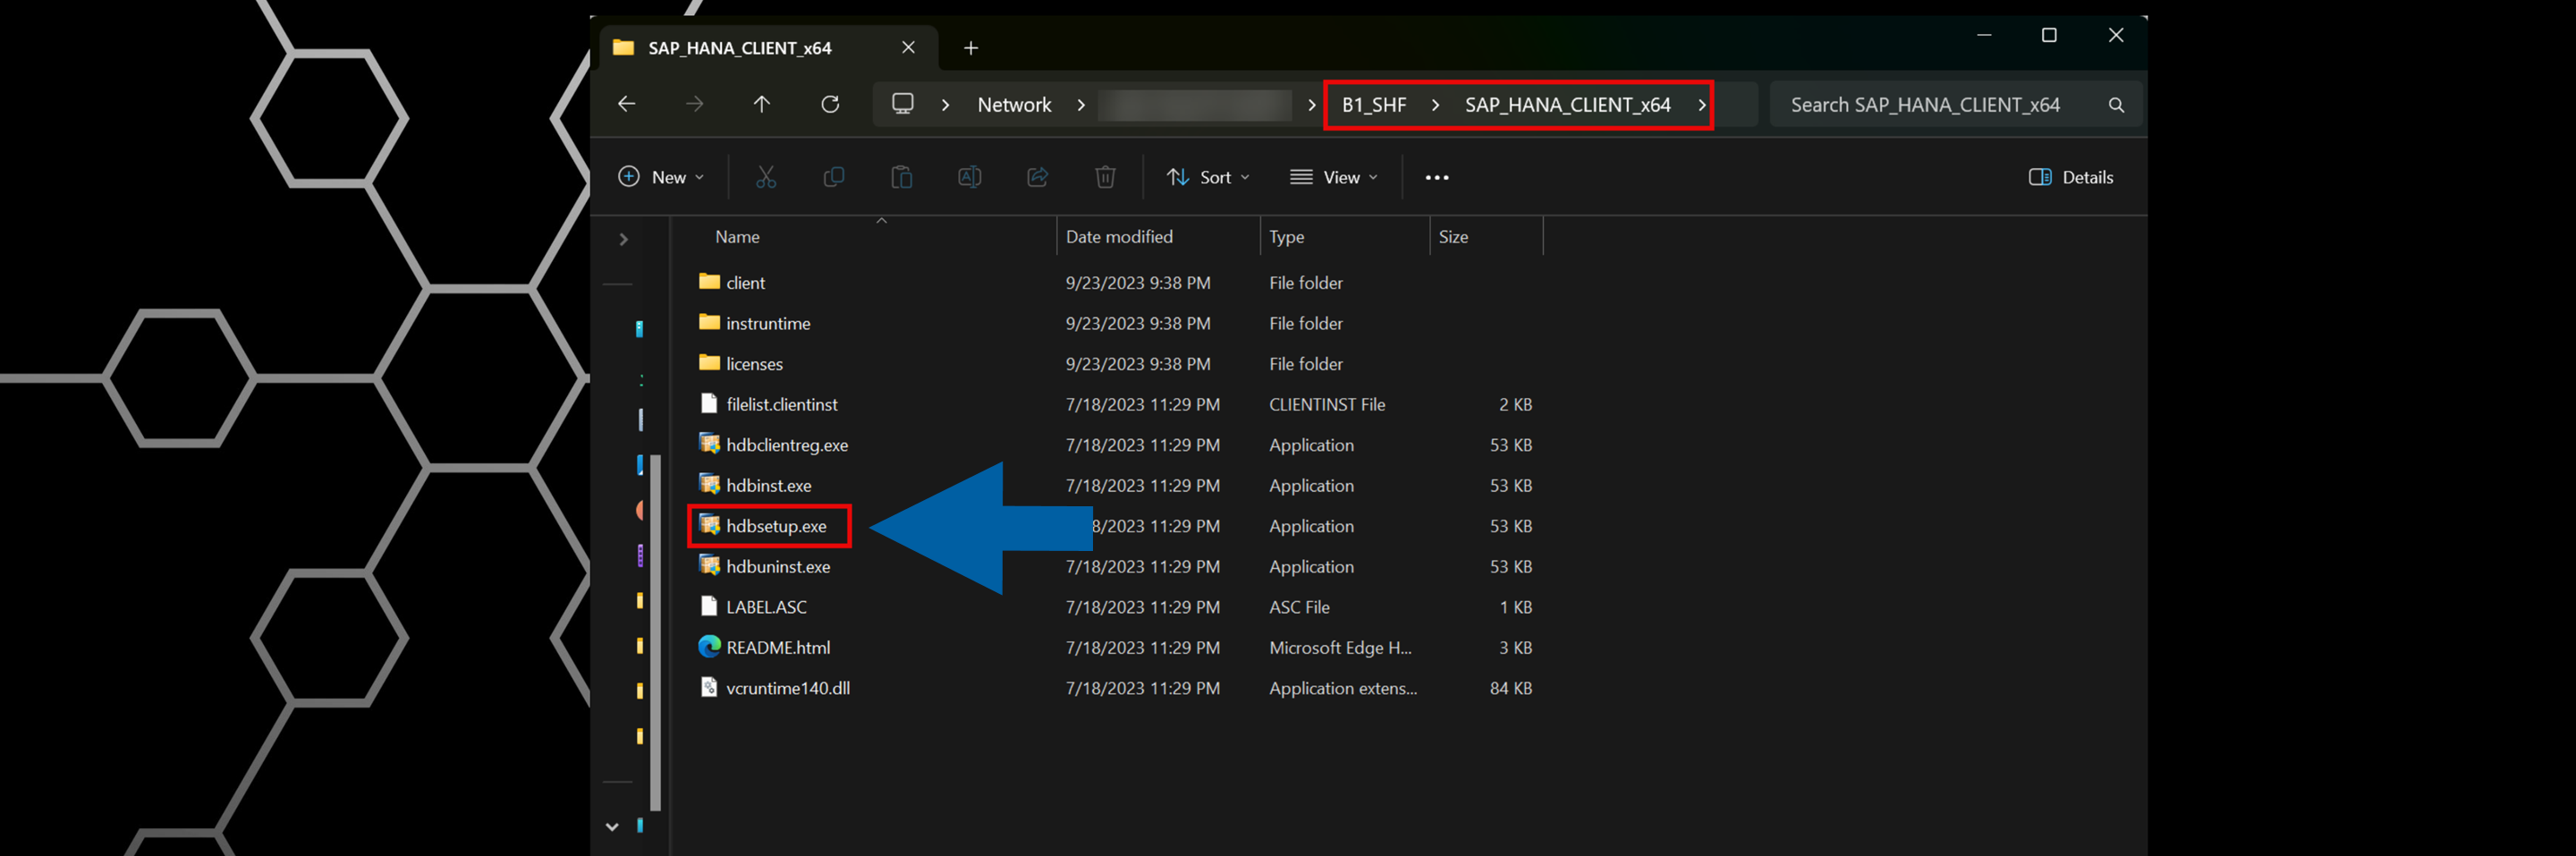Click the Delete trash can icon
This screenshot has width=2576, height=856.
1104,177
